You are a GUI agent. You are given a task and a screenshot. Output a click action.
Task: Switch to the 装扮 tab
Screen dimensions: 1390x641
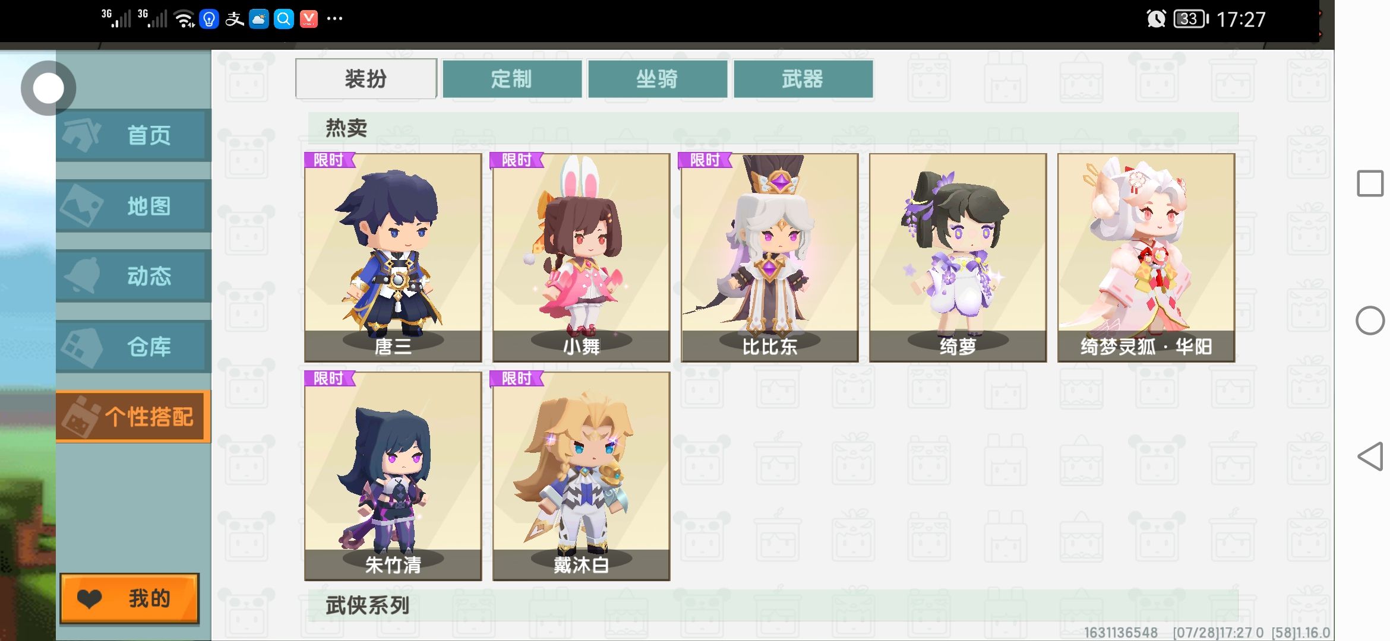(x=366, y=78)
